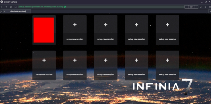The width and height of the screenshot is (211, 104).
Task: Open the hamburger main menu
Action: [210, 7]
